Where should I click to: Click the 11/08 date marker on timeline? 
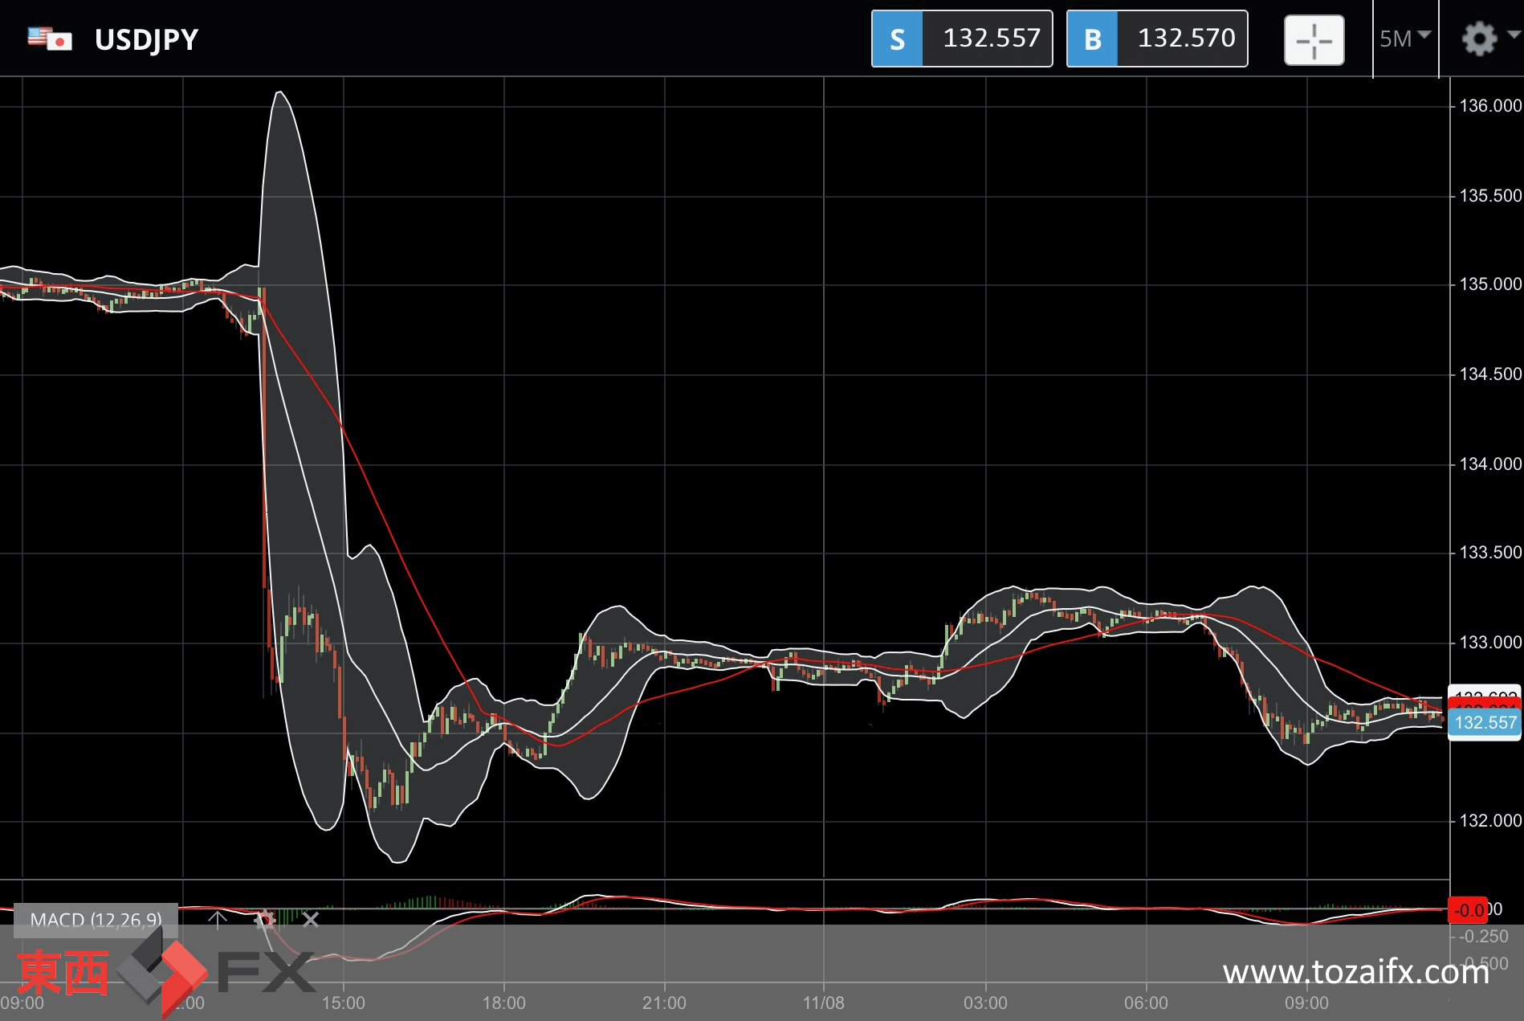823,1003
